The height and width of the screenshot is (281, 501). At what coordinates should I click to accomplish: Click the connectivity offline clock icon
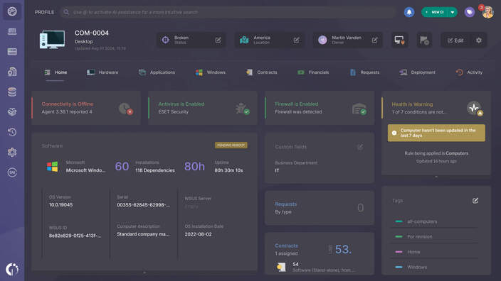click(125, 109)
